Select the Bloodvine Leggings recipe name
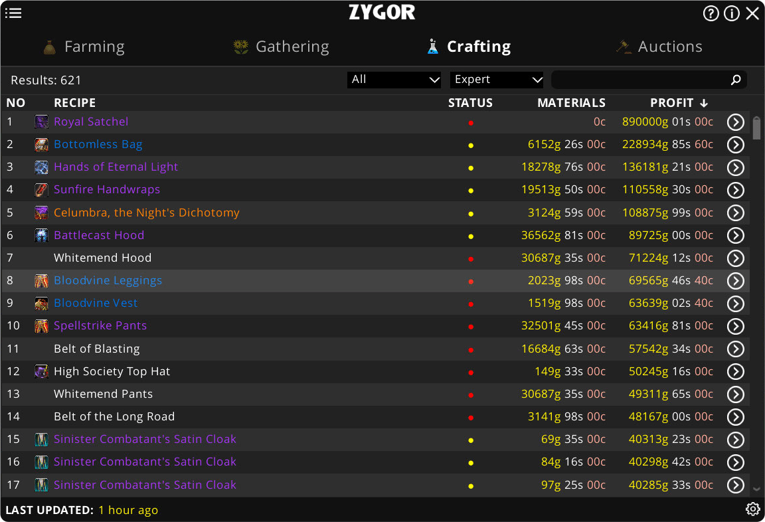This screenshot has width=765, height=522. click(x=108, y=280)
